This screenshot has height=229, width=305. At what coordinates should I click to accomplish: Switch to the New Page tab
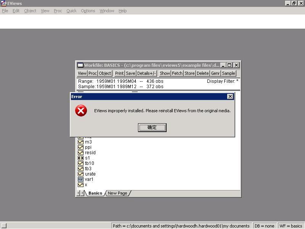pos(117,193)
